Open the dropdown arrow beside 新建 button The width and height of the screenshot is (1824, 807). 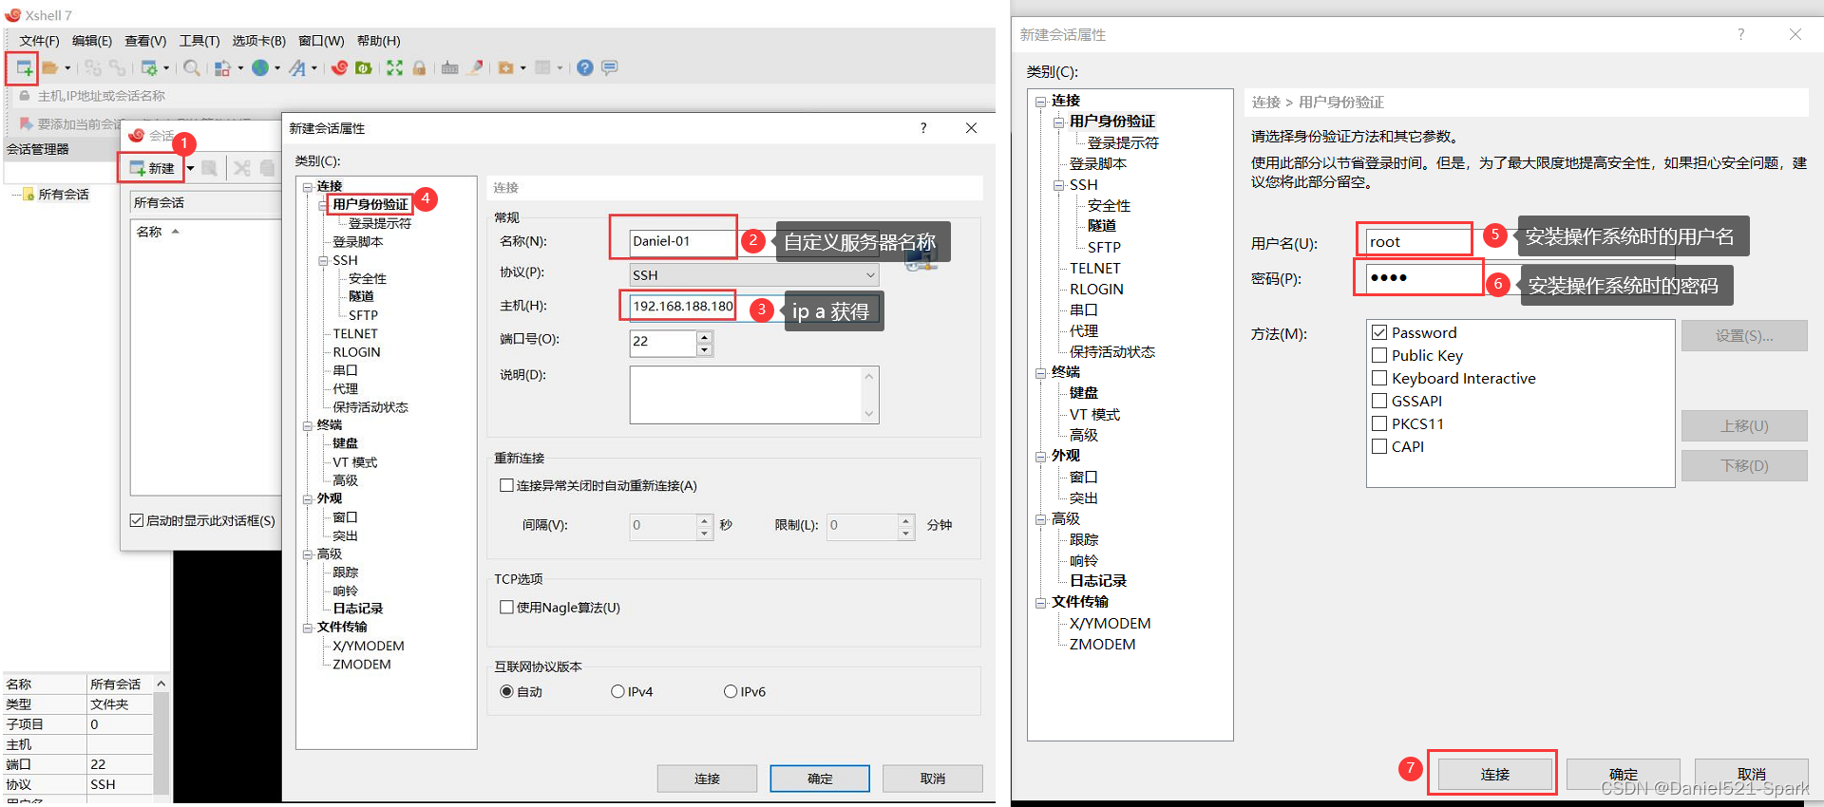(191, 168)
